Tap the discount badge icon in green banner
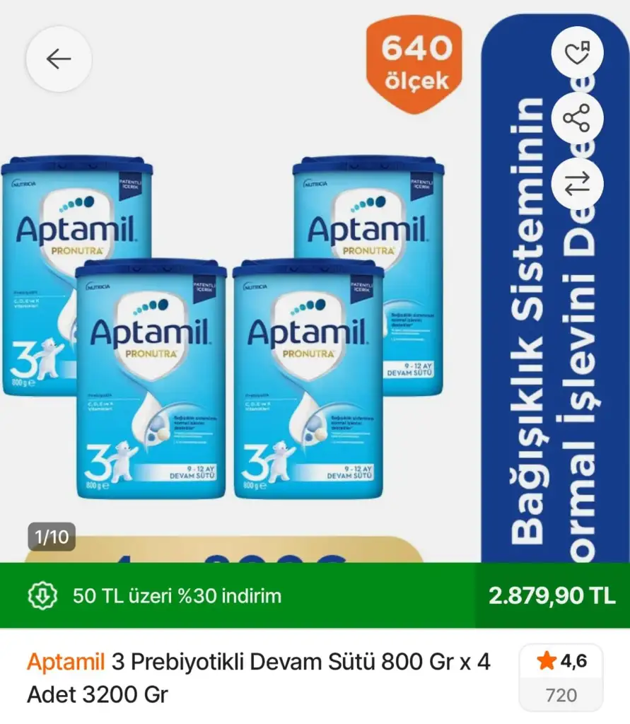The height and width of the screenshot is (724, 630). 42,595
